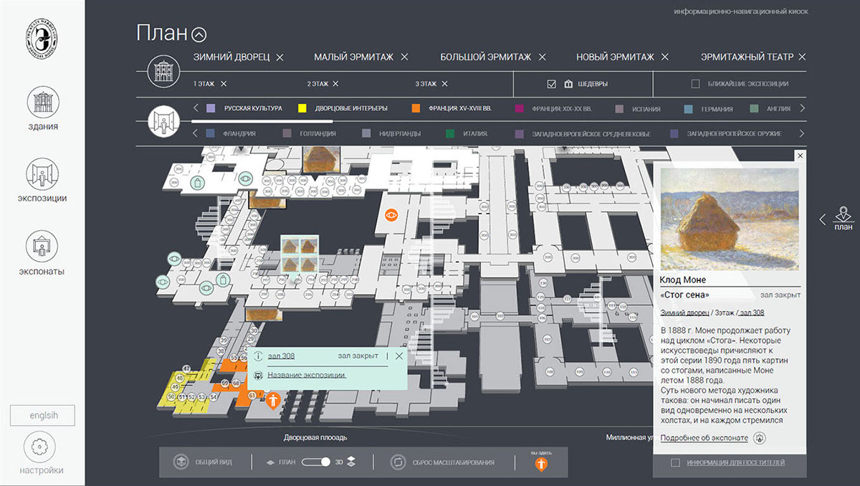Click the exhibit details icon beside Подробнее
This screenshot has height=486, width=860.
[x=760, y=439]
